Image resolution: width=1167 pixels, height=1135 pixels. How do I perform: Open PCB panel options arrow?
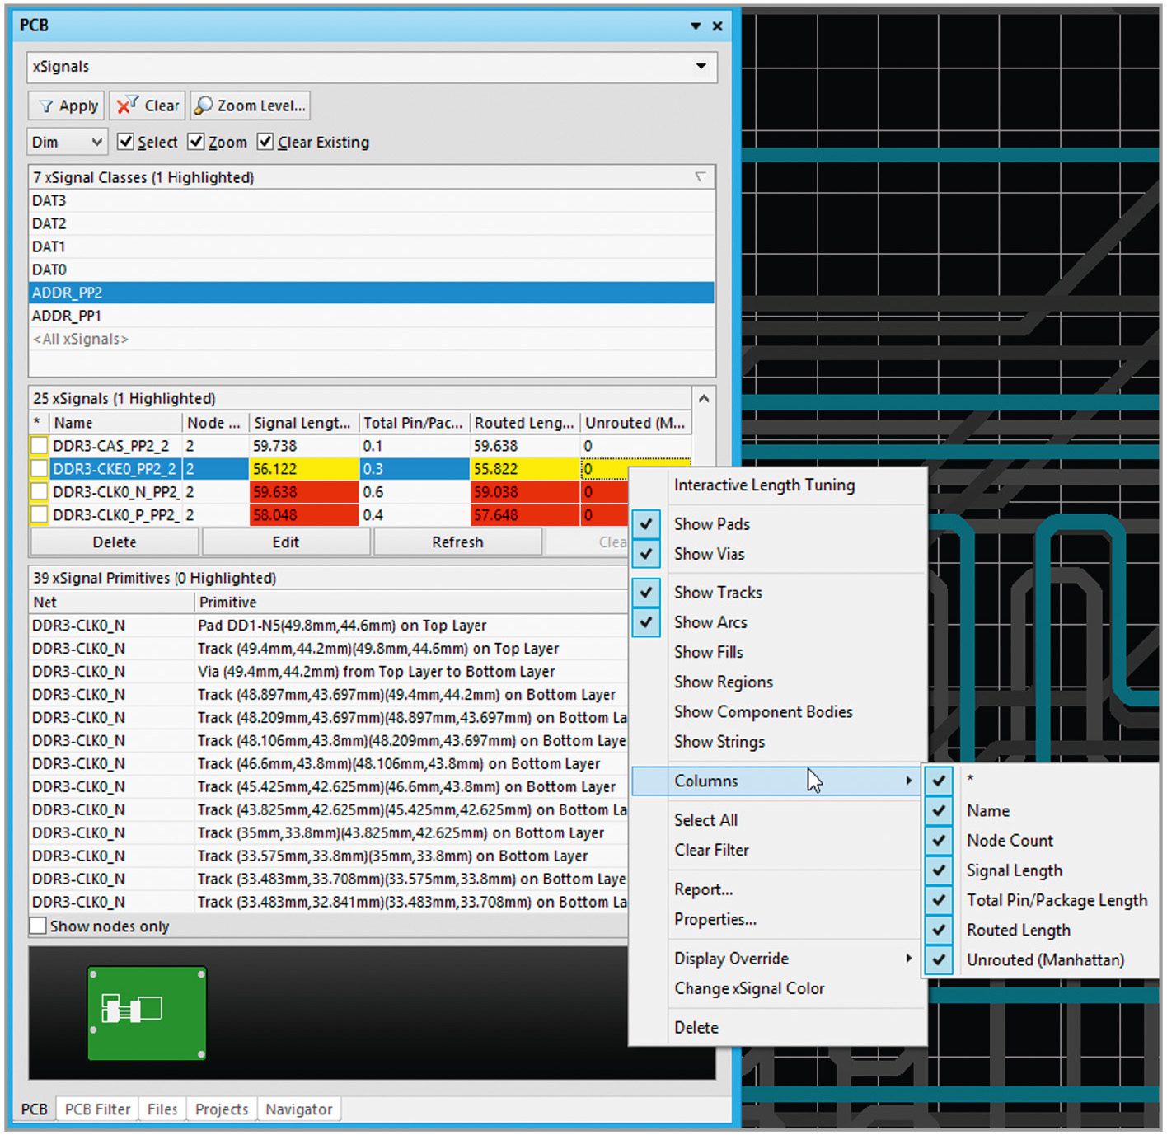point(696,26)
